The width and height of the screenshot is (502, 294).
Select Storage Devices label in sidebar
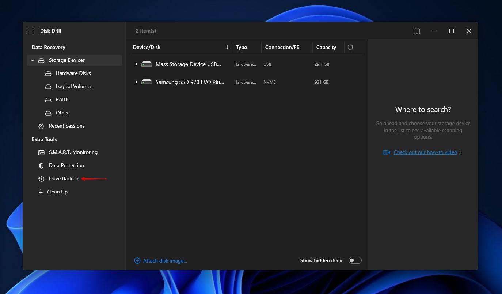67,60
